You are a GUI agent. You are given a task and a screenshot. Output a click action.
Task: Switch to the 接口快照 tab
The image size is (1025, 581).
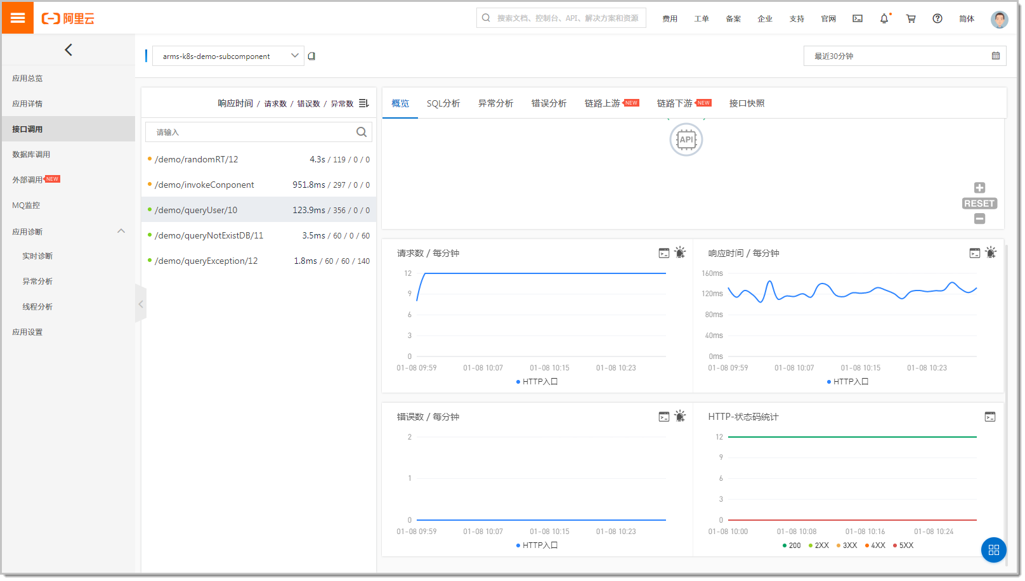pyautogui.click(x=747, y=103)
